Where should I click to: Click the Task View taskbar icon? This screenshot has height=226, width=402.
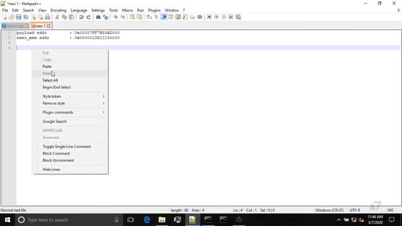click(x=131, y=220)
